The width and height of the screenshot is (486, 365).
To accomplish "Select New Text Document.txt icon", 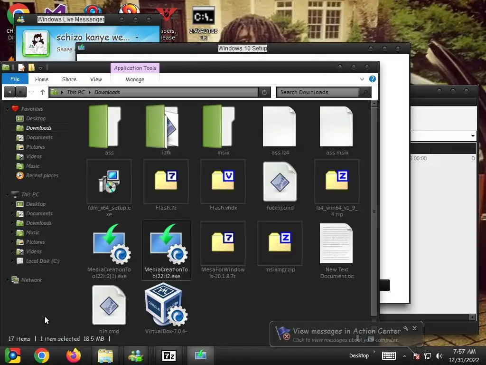I will click(336, 243).
